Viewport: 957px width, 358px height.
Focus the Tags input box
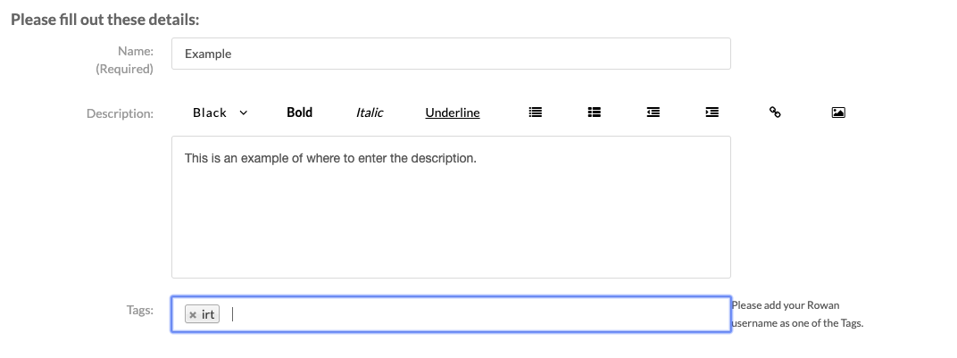point(451,314)
